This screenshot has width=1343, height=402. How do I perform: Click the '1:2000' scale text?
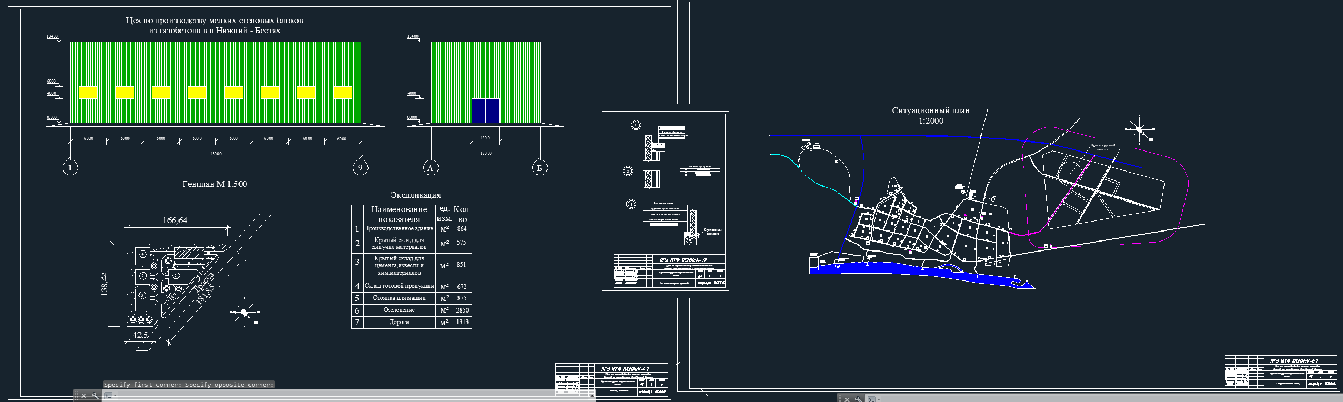[x=931, y=121]
